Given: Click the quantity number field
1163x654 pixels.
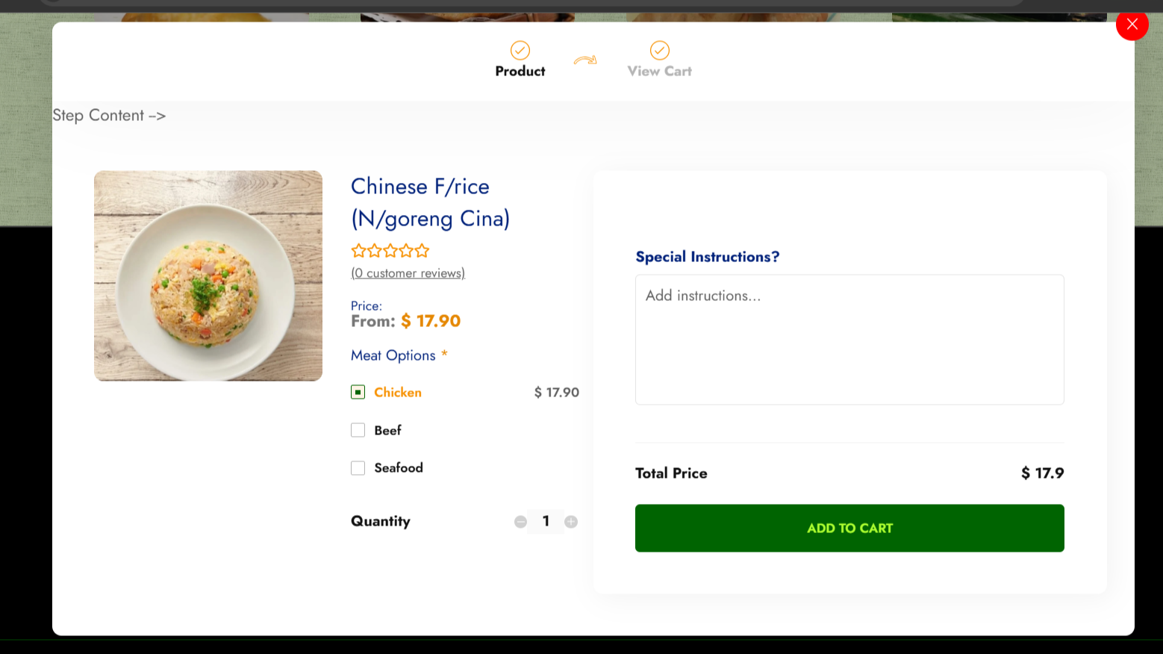Looking at the screenshot, I should click(546, 521).
